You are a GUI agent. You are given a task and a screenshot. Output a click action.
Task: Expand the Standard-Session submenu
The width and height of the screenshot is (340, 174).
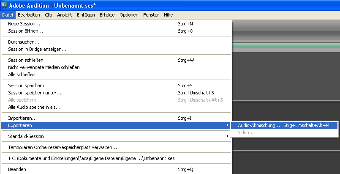tap(116, 136)
